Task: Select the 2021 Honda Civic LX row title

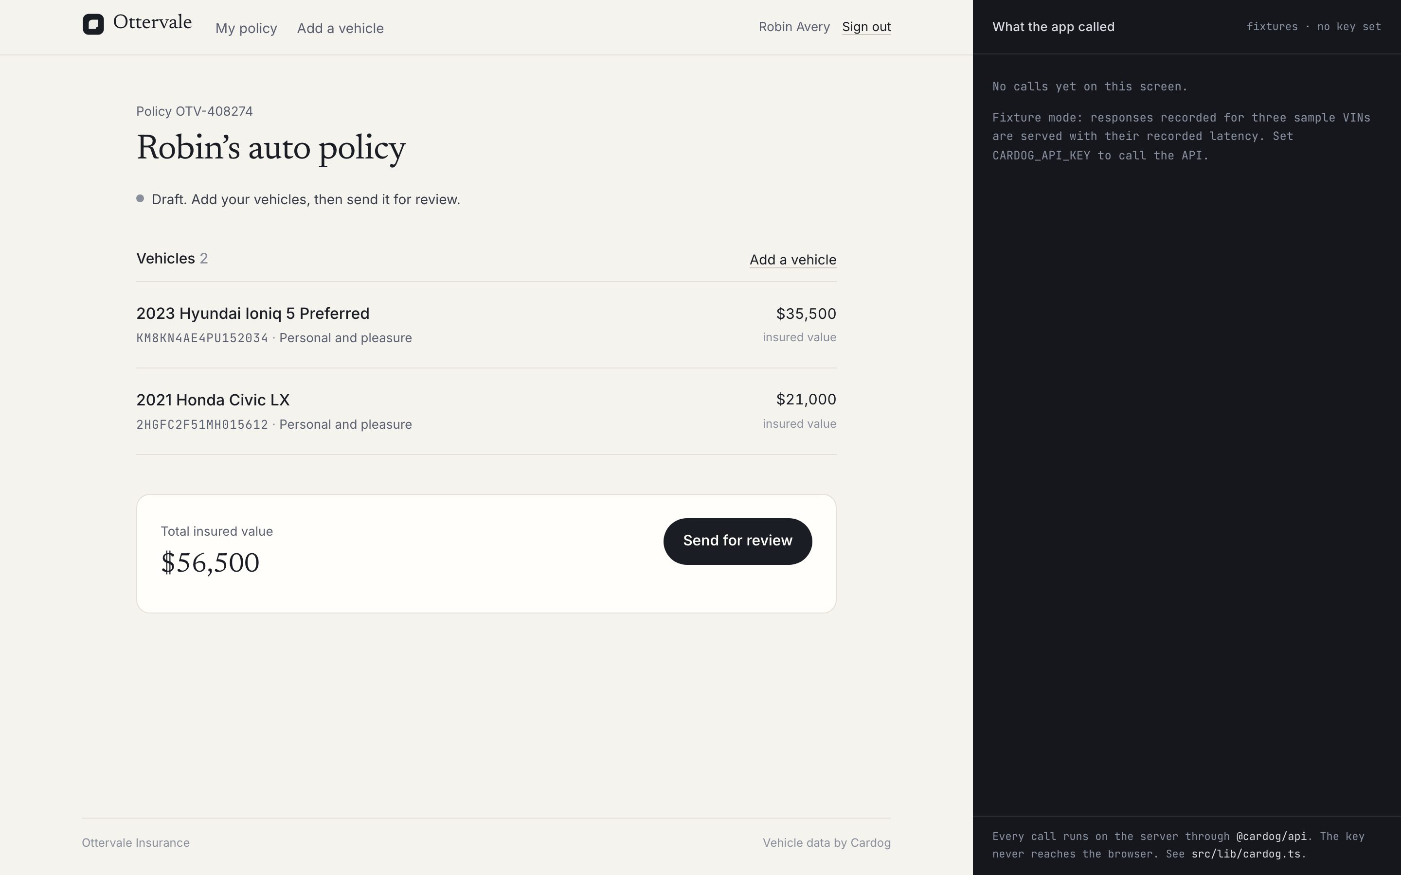Action: pos(213,400)
